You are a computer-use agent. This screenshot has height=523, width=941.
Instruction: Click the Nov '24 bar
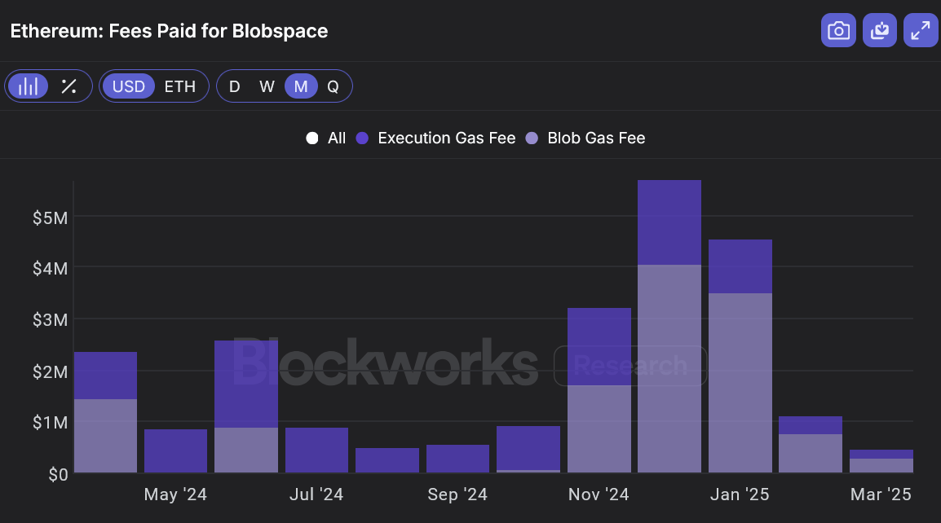click(x=599, y=391)
